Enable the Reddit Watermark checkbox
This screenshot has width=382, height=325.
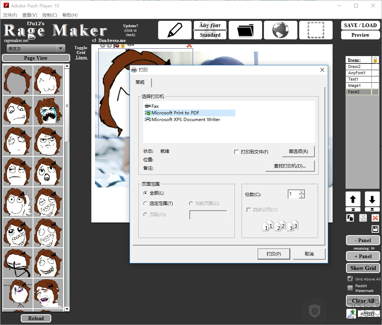pos(350,288)
